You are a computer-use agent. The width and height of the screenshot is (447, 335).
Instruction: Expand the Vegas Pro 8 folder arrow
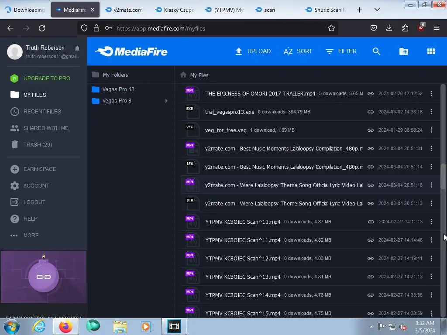(x=166, y=101)
